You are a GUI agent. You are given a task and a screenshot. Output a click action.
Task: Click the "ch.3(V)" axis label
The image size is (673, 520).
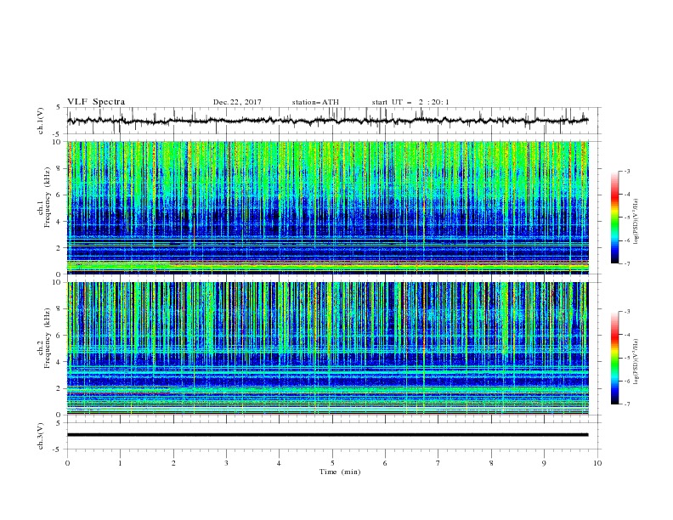pos(41,436)
